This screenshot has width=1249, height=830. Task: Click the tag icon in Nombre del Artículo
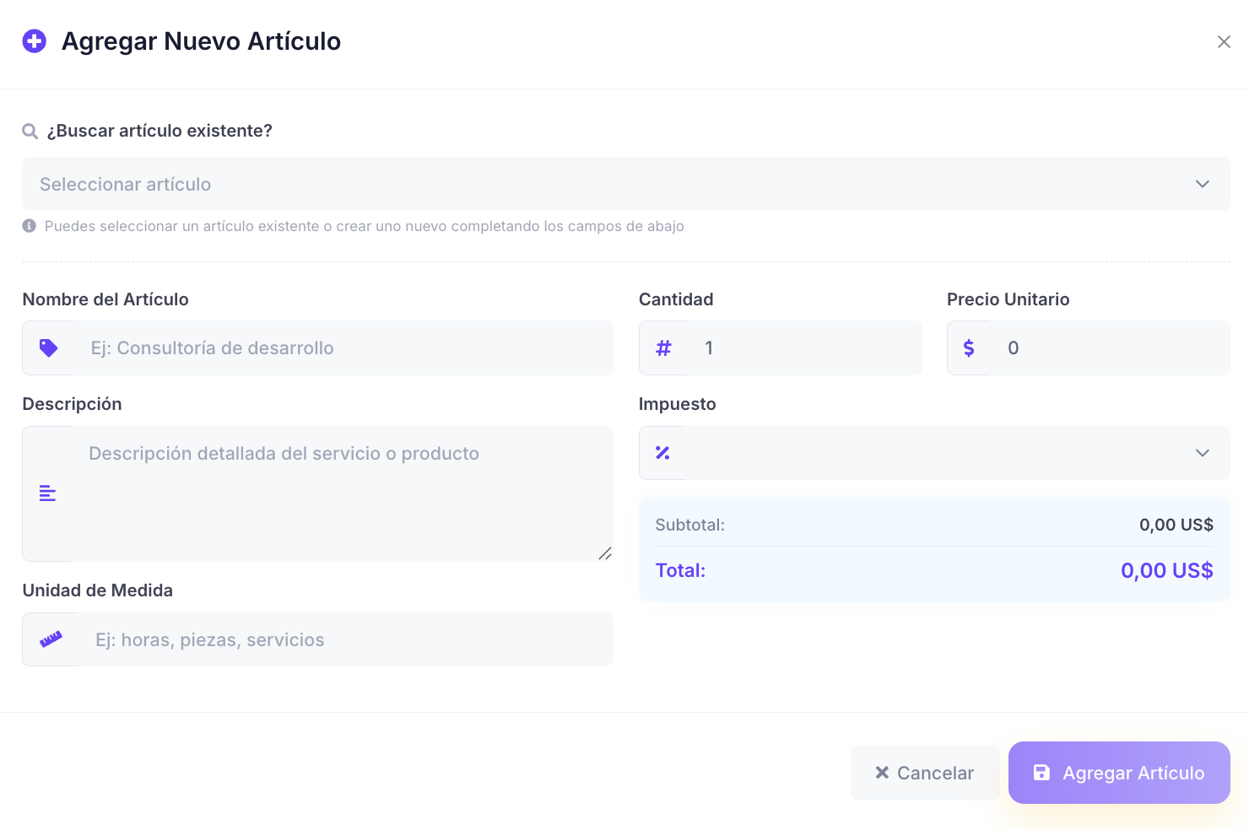click(49, 348)
